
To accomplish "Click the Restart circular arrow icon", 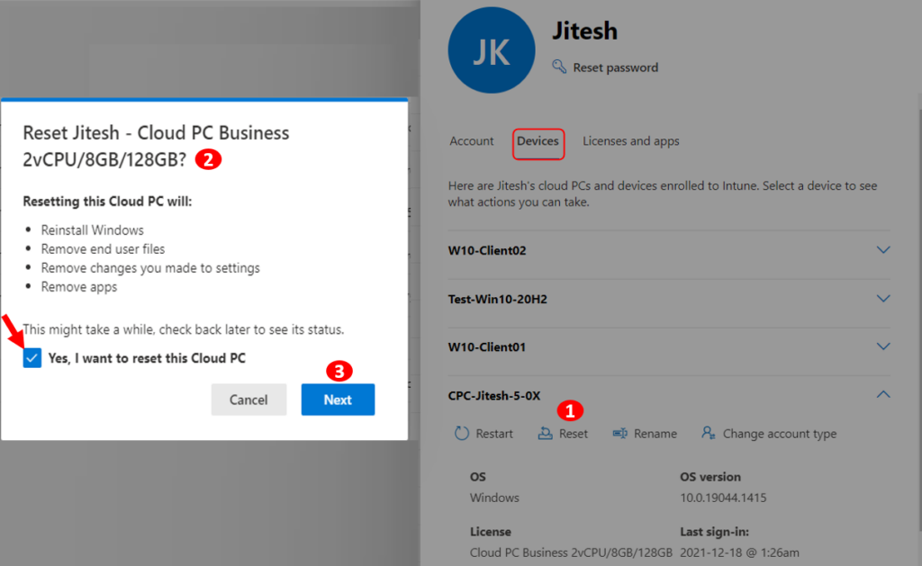I will click(462, 434).
